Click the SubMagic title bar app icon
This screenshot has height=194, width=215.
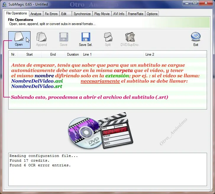5,4
